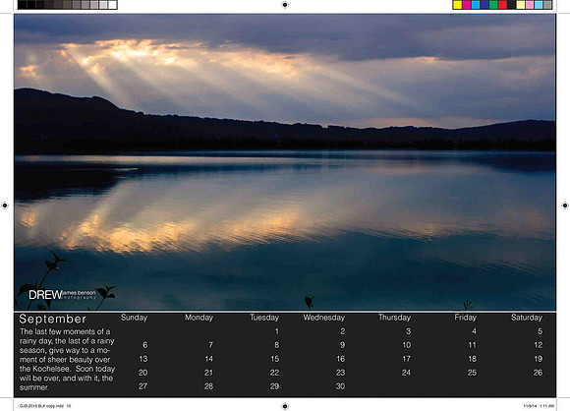Image resolution: width=570 pixels, height=411 pixels.
Task: Select date 14 under Monday
Action: (x=209, y=359)
